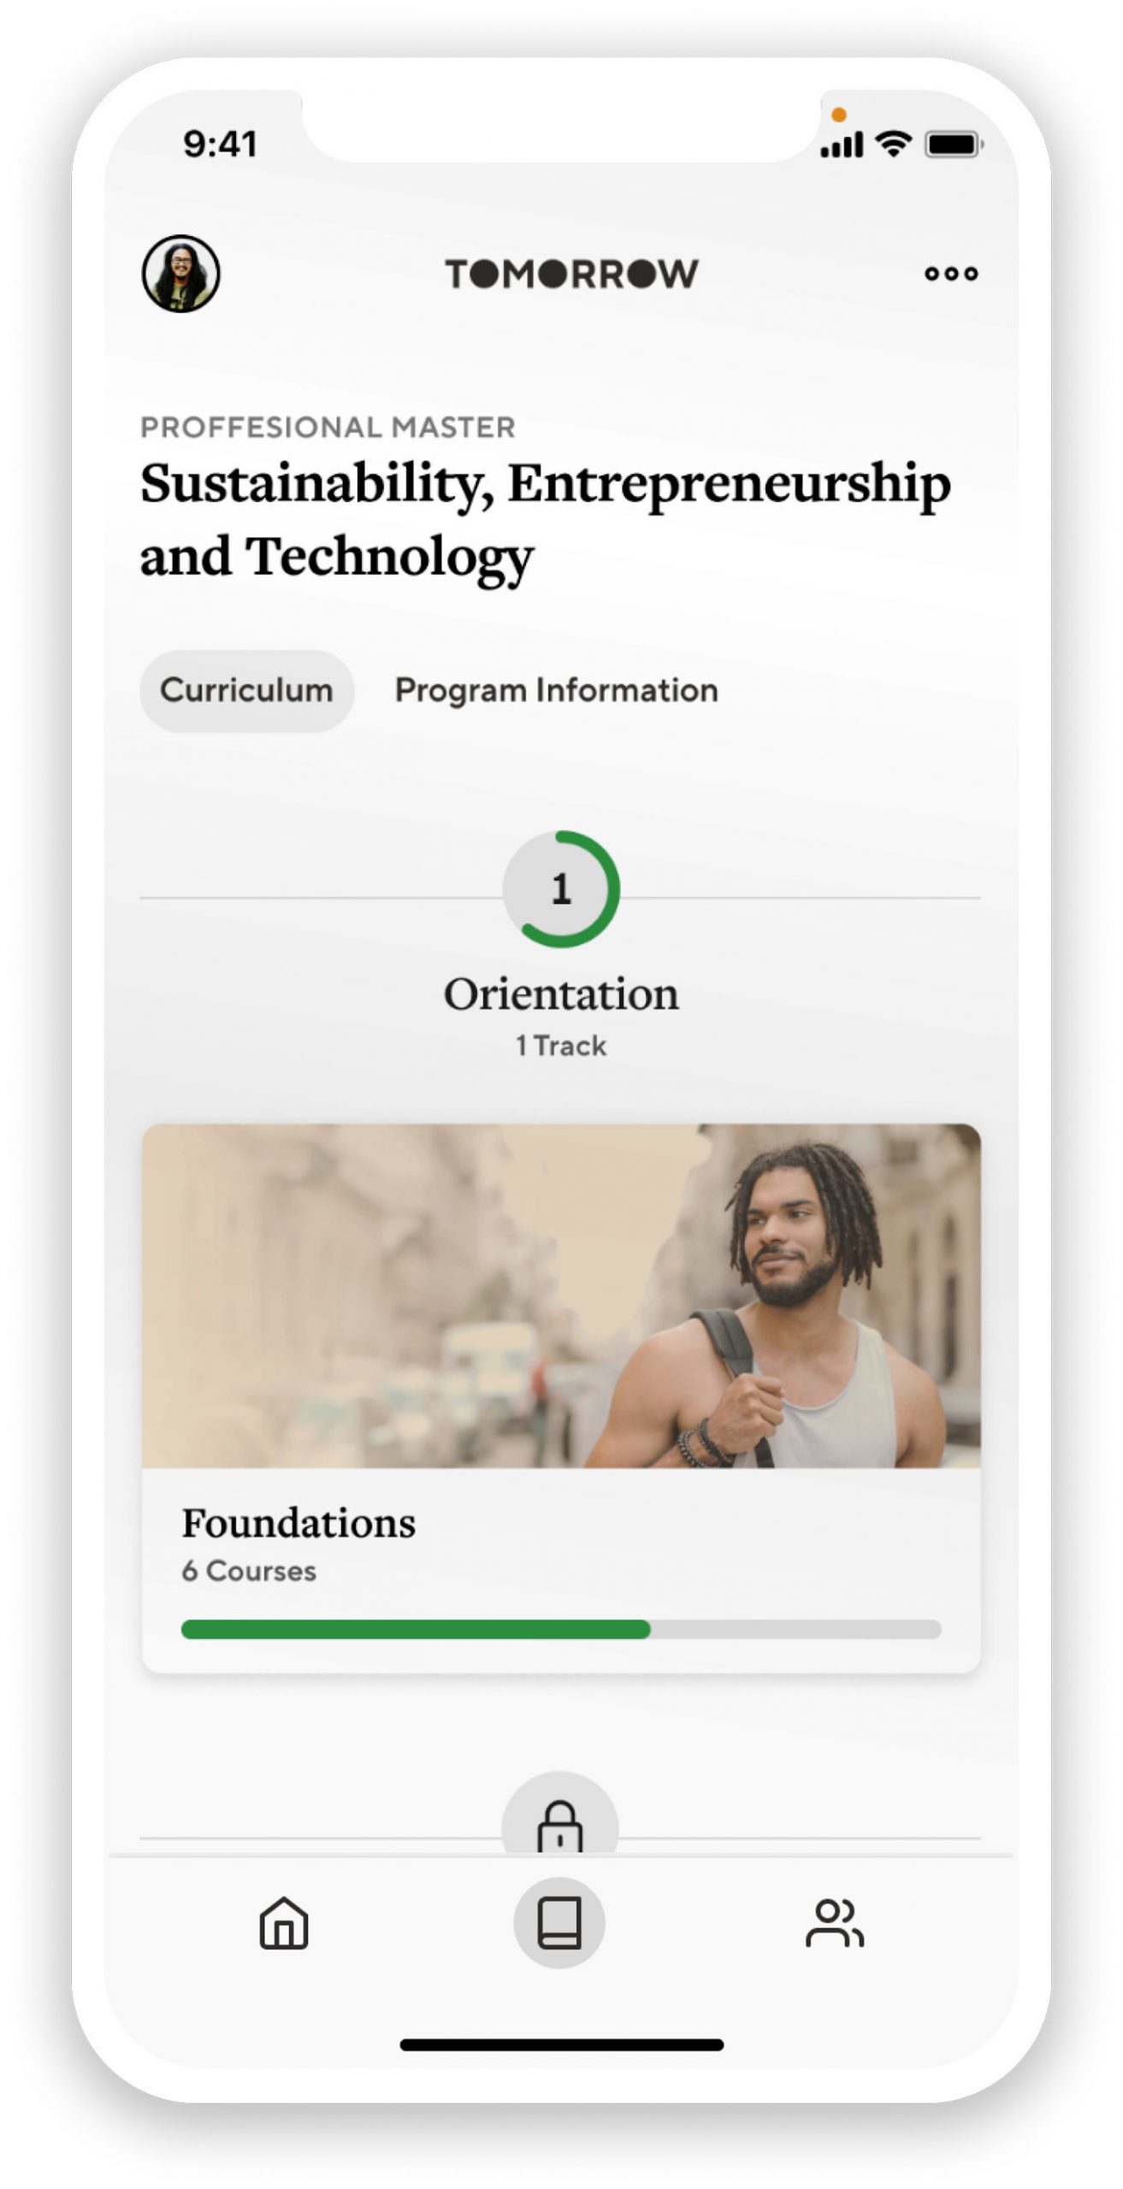
Task: Tap the Wi-Fi status icon
Action: 894,144
